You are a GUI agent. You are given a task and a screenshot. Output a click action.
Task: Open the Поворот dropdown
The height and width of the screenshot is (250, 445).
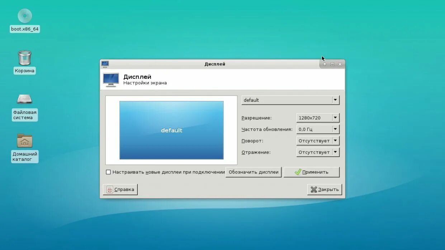[x=318, y=141]
